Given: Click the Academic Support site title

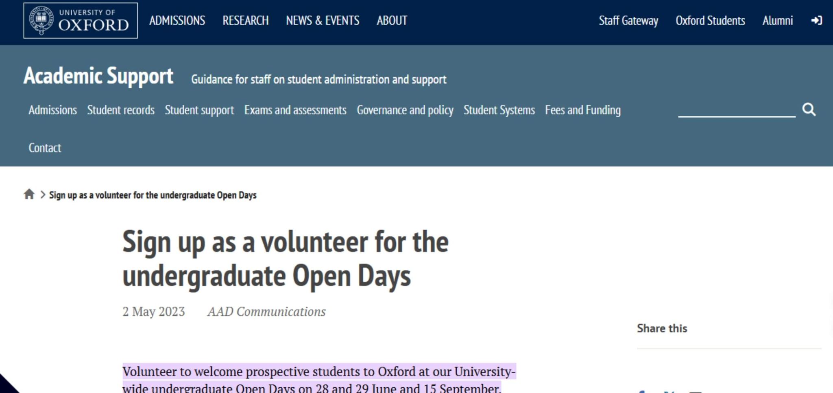Looking at the screenshot, I should [x=98, y=76].
